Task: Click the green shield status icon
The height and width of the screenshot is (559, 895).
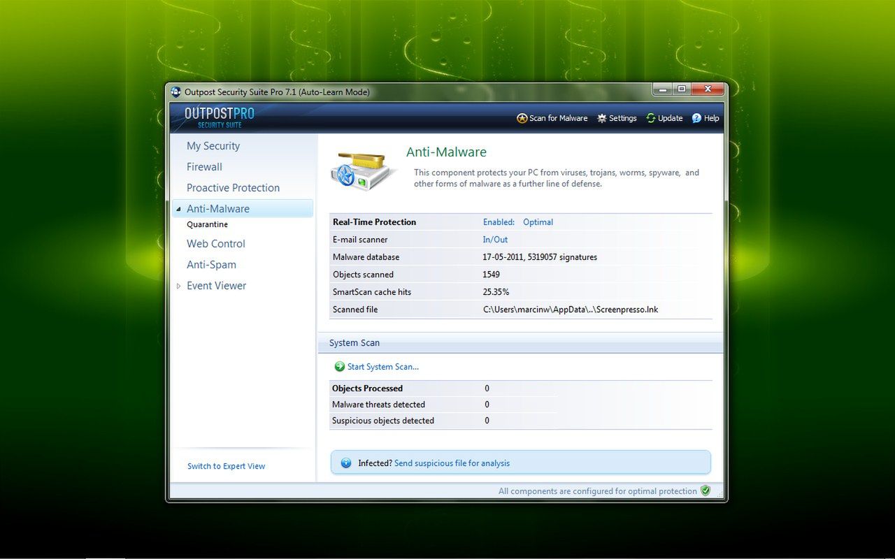Action: coord(706,491)
